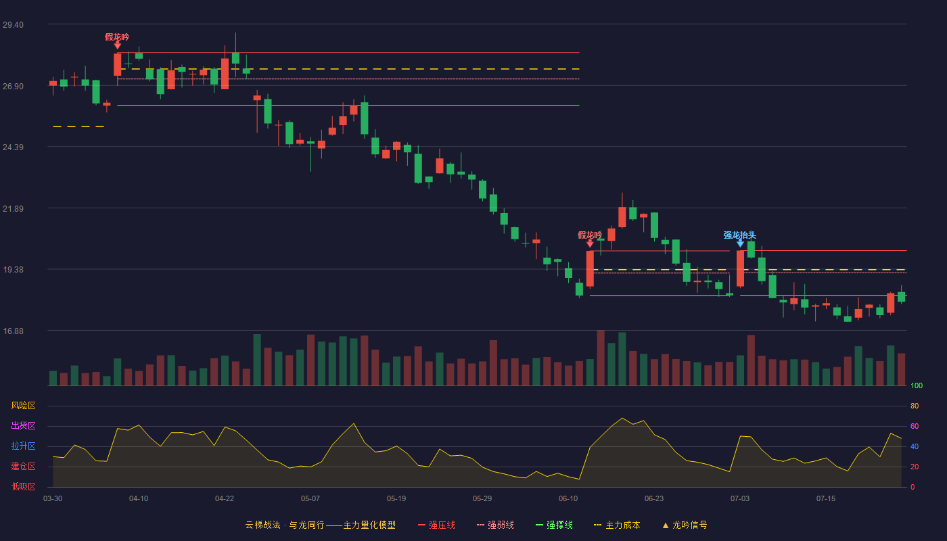The image size is (947, 541).
Task: Click the 05-29 date label
Action: pyautogui.click(x=482, y=498)
